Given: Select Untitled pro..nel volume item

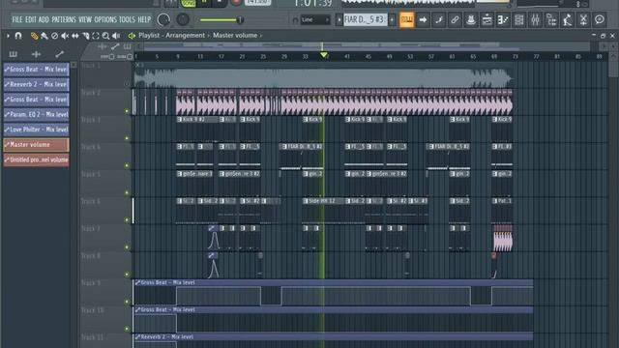Looking at the screenshot, I should [x=36, y=159].
